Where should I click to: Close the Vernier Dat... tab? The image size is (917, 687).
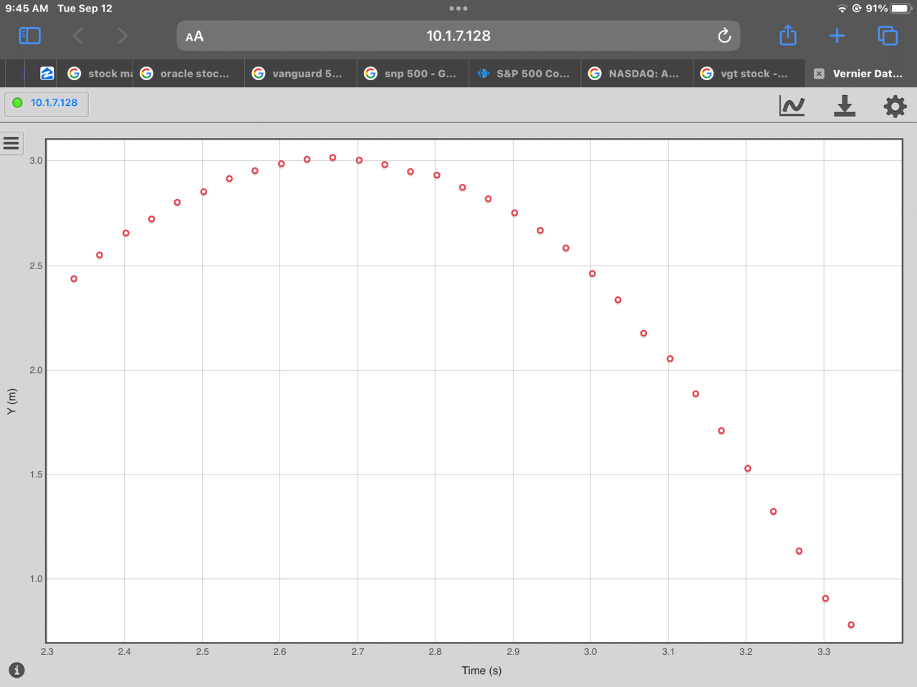pyautogui.click(x=819, y=74)
